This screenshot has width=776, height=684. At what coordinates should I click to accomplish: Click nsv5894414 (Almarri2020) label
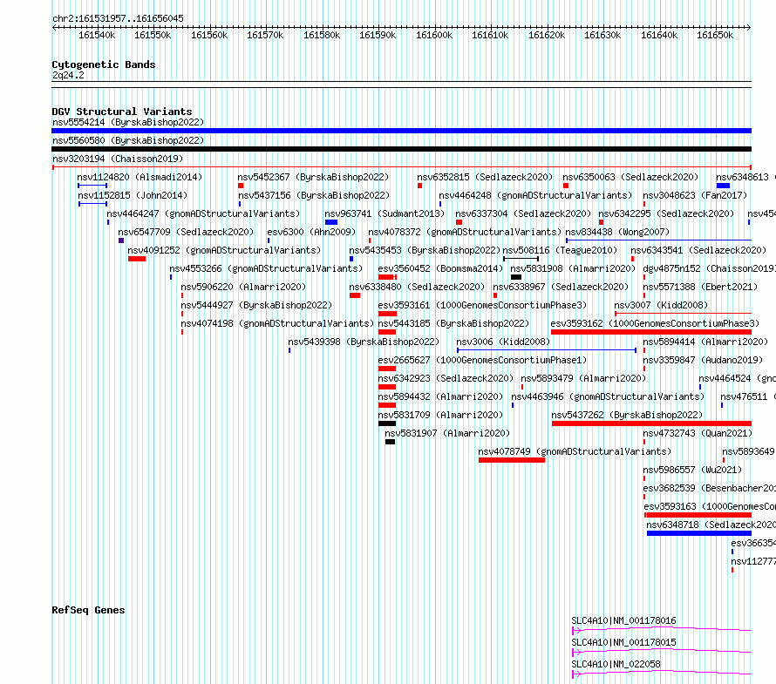(x=705, y=342)
